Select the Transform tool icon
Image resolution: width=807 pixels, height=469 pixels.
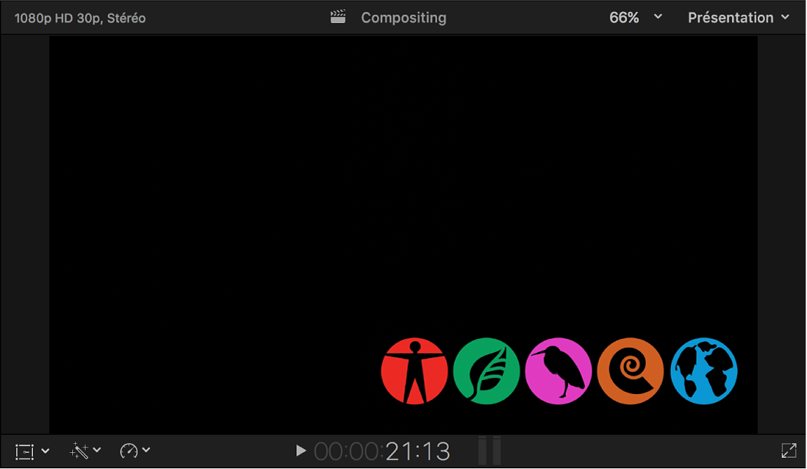[x=25, y=451]
